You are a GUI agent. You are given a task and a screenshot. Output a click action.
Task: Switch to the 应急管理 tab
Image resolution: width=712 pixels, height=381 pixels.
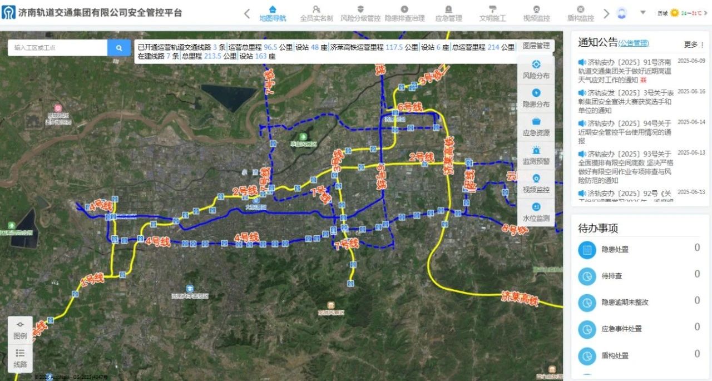(x=448, y=13)
